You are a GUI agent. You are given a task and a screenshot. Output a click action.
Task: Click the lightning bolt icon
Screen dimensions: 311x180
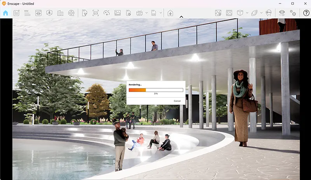coord(170,13)
